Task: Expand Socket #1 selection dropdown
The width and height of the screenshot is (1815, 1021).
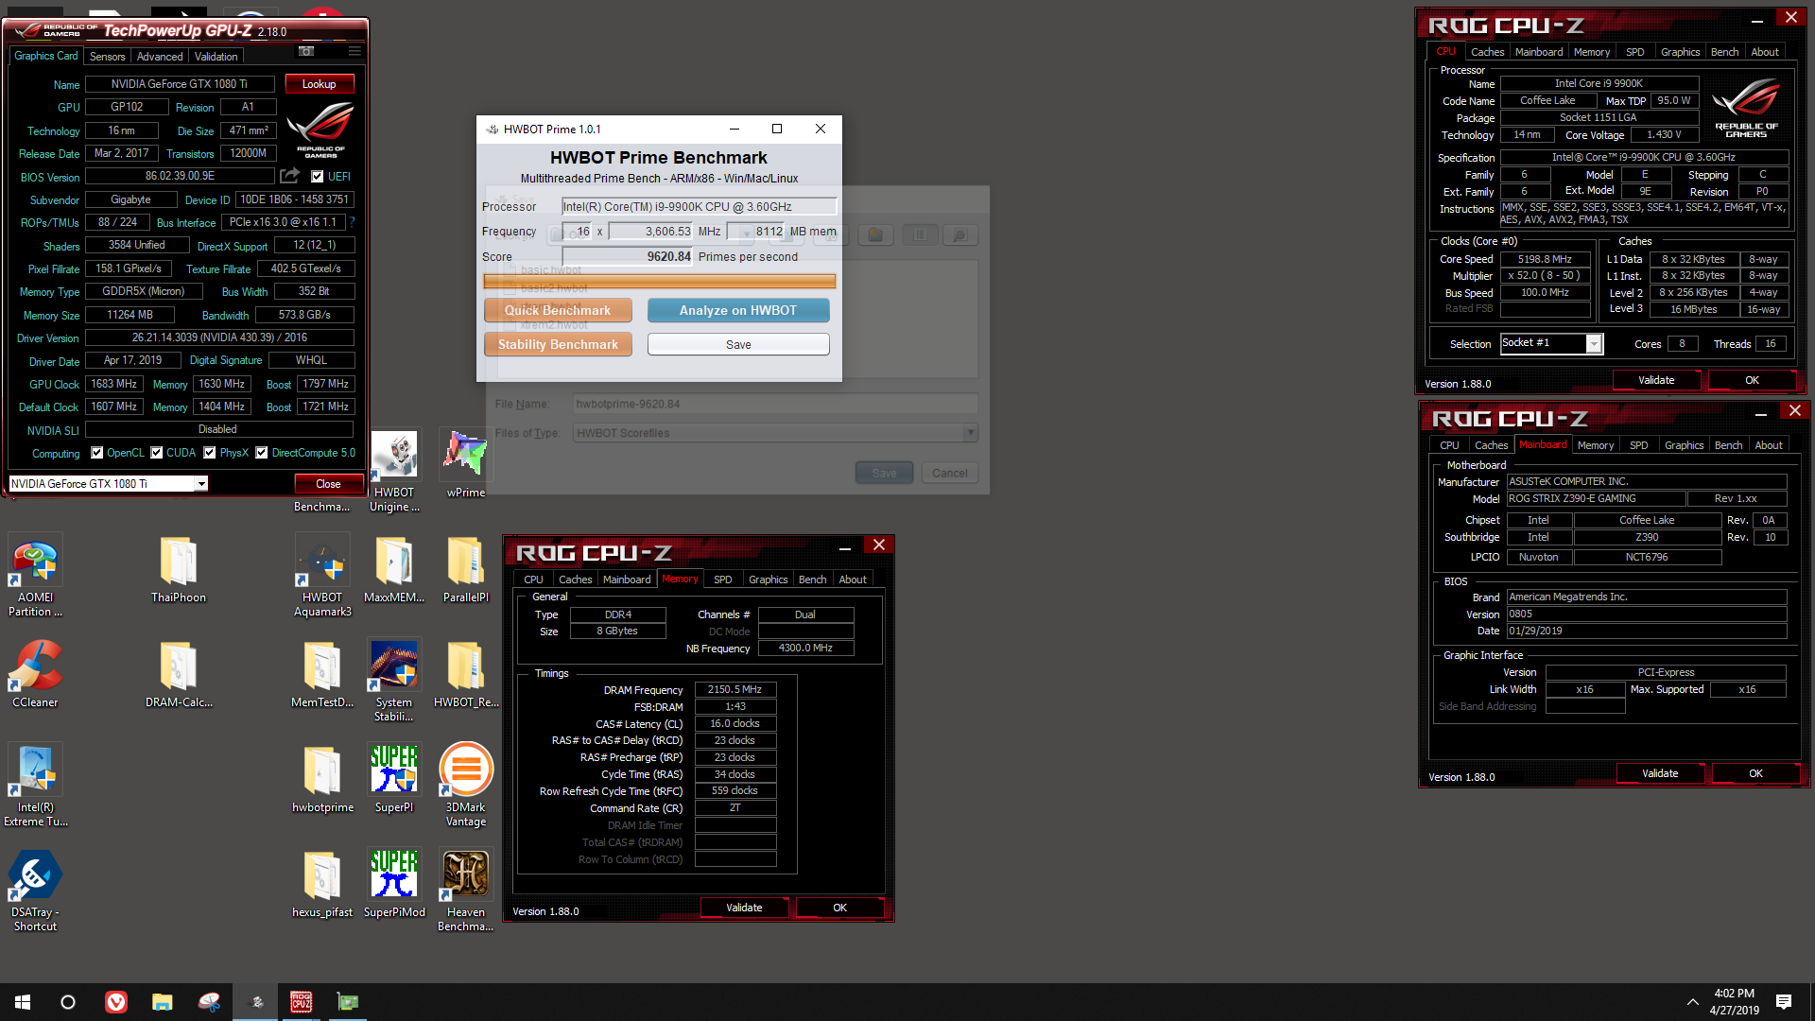Action: pyautogui.click(x=1594, y=344)
